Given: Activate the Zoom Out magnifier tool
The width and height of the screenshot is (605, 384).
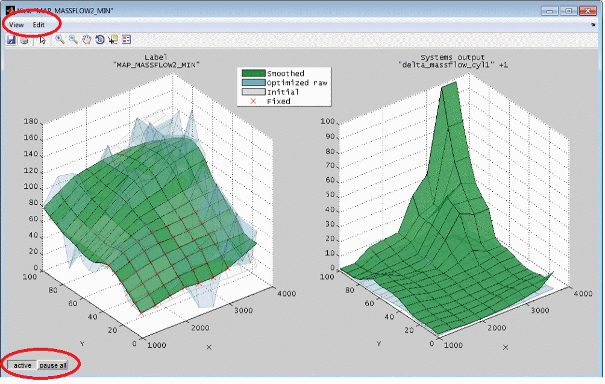Looking at the screenshot, I should point(73,39).
